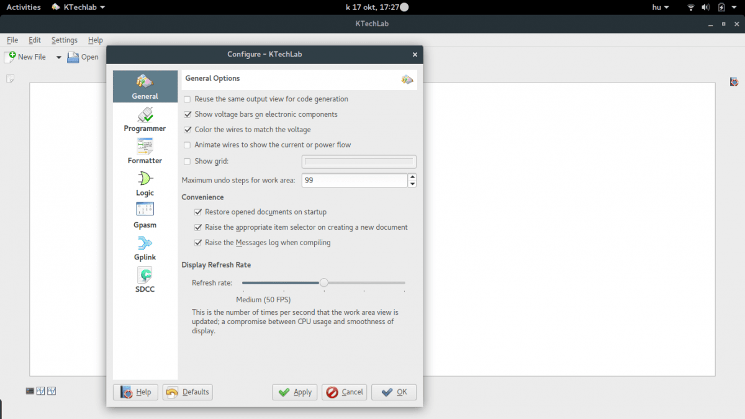Open the KTechLab app menu in top bar

78,7
